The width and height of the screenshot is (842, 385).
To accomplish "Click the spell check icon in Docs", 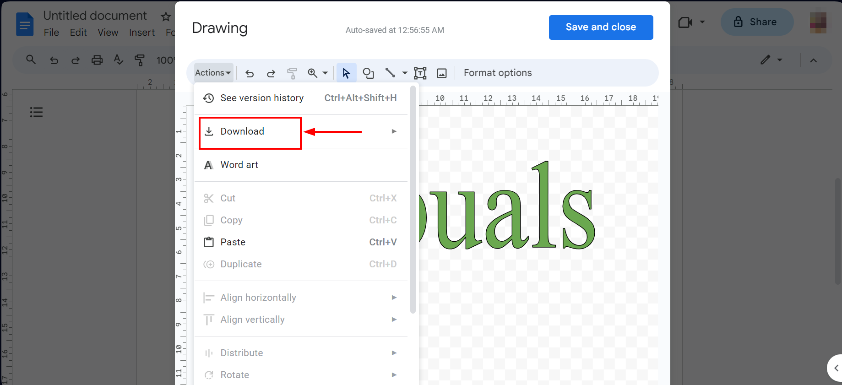I will (x=119, y=60).
